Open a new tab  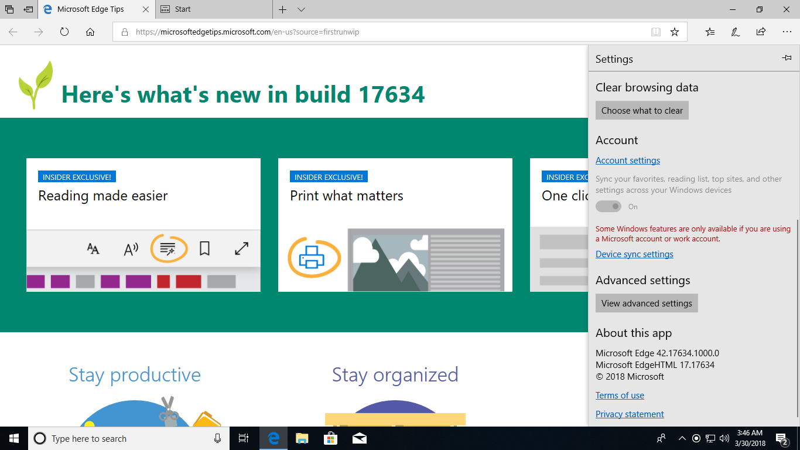point(283,9)
